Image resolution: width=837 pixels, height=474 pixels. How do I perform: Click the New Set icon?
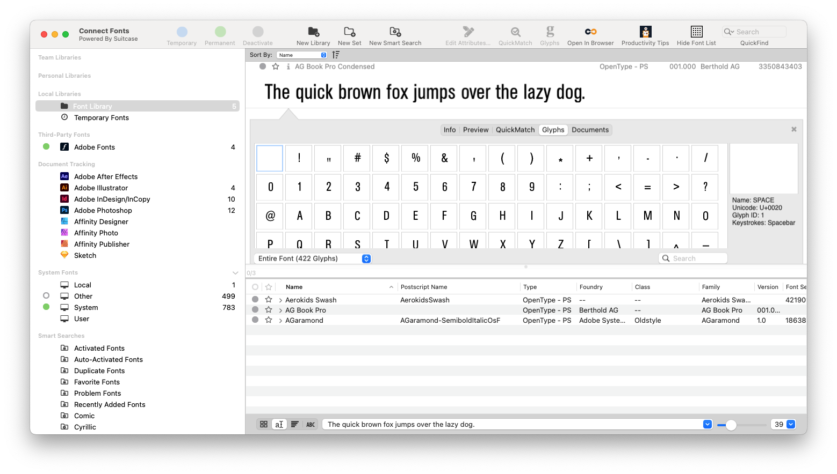(x=349, y=32)
